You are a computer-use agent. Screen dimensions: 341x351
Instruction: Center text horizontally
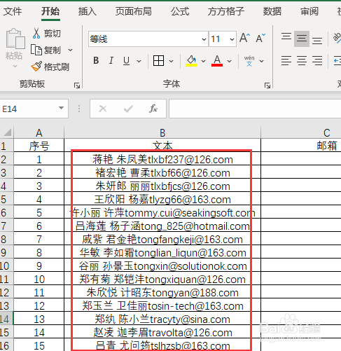pyautogui.click(x=302, y=61)
